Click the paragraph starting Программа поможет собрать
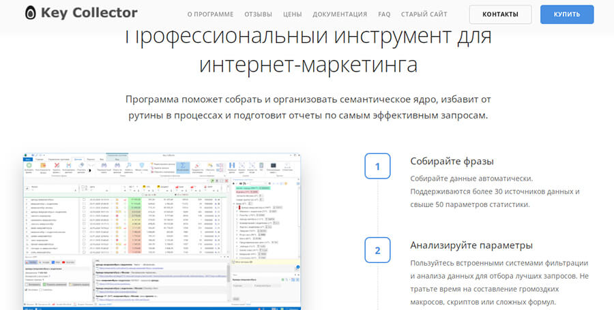614x310 pixels. (x=308, y=108)
